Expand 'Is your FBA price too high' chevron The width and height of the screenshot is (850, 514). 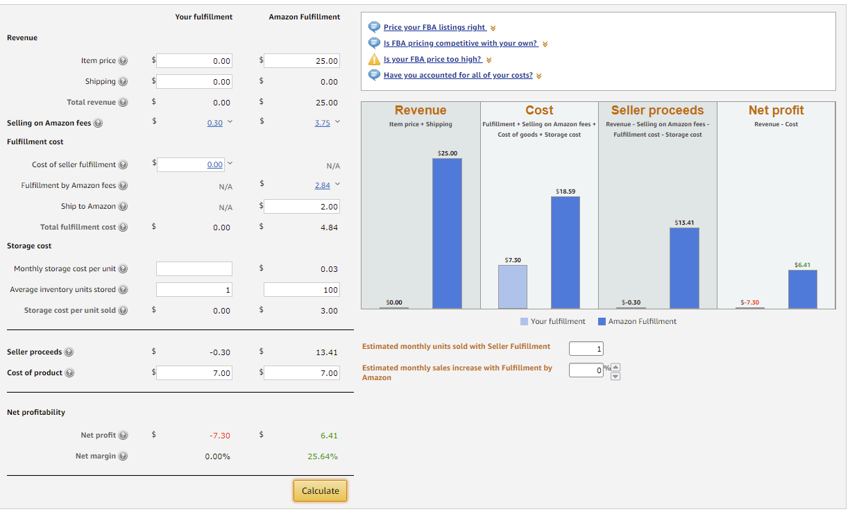coord(489,60)
